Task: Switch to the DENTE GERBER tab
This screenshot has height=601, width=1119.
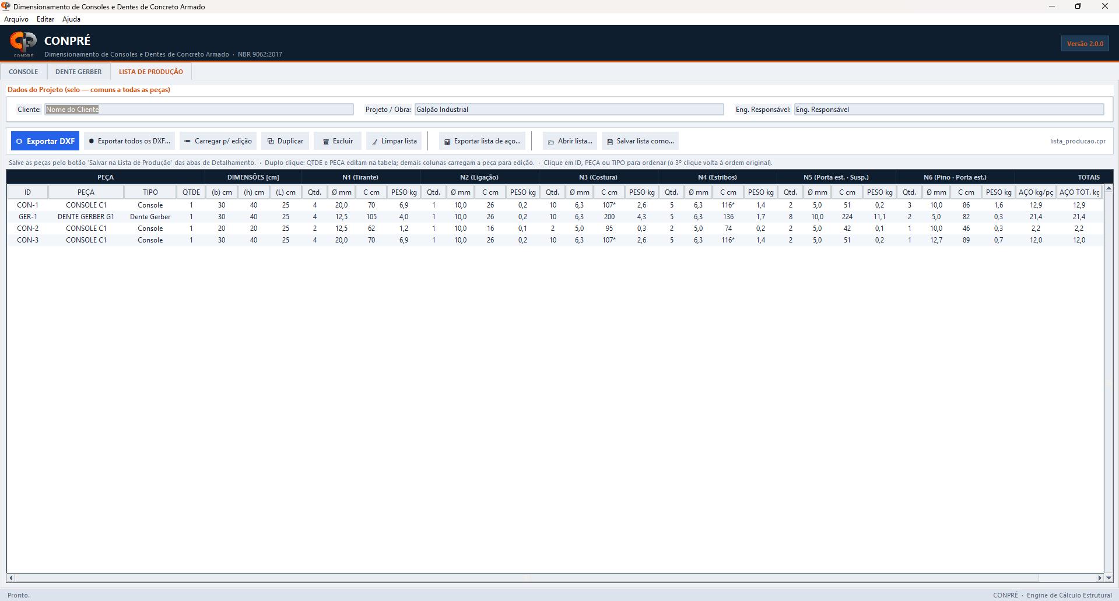Action: coord(78,72)
